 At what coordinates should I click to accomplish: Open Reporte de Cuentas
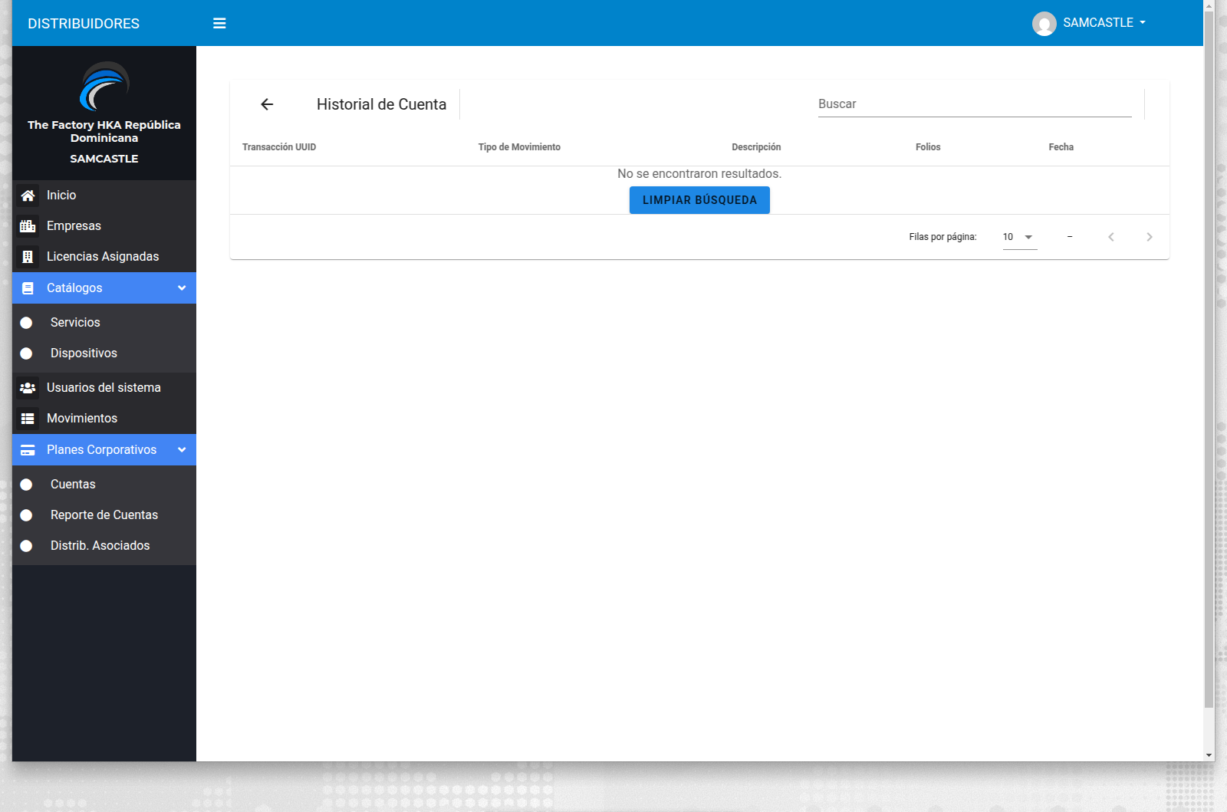click(104, 515)
